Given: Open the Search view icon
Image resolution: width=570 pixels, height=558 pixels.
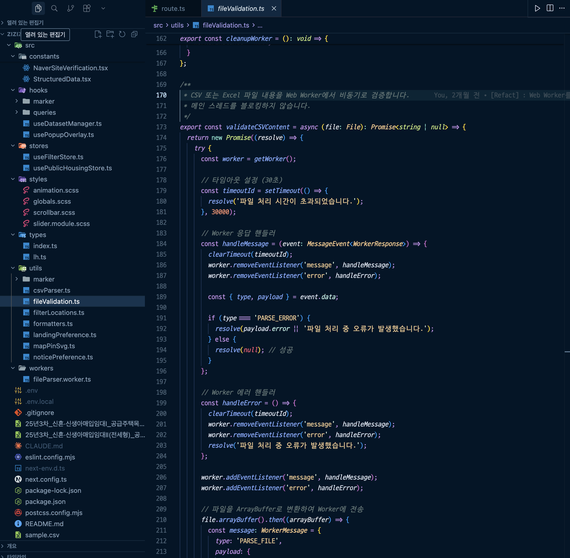Looking at the screenshot, I should [54, 9].
